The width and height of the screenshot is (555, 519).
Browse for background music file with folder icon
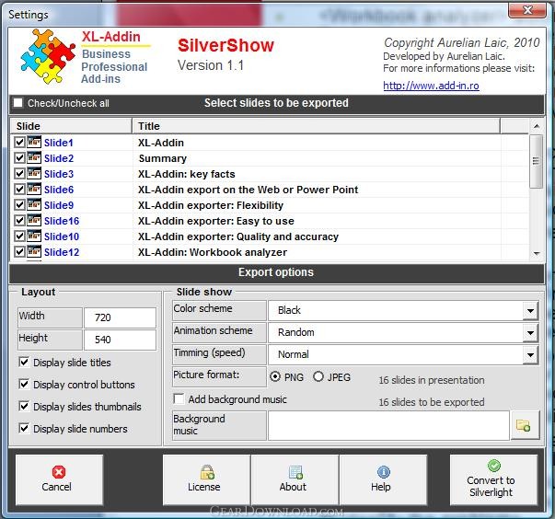tap(525, 425)
